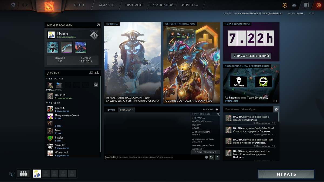Click the back/forward navigation arrows
This screenshot has height=182, width=324.
[x=25, y=5]
